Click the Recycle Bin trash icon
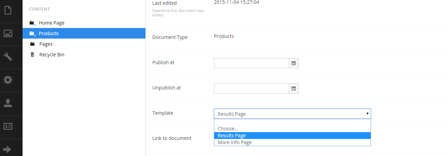 [x=33, y=55]
